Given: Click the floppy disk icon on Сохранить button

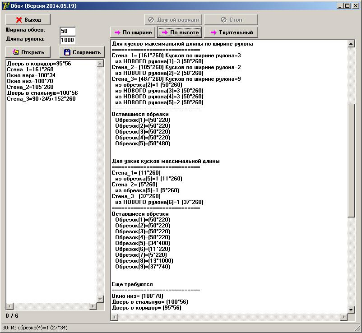Looking at the screenshot, I should coord(67,52).
